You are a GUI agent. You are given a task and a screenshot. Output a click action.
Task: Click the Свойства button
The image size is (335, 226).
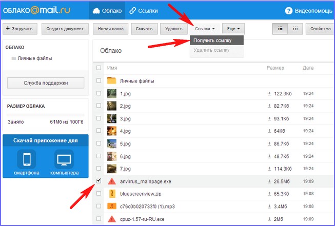tap(320, 29)
